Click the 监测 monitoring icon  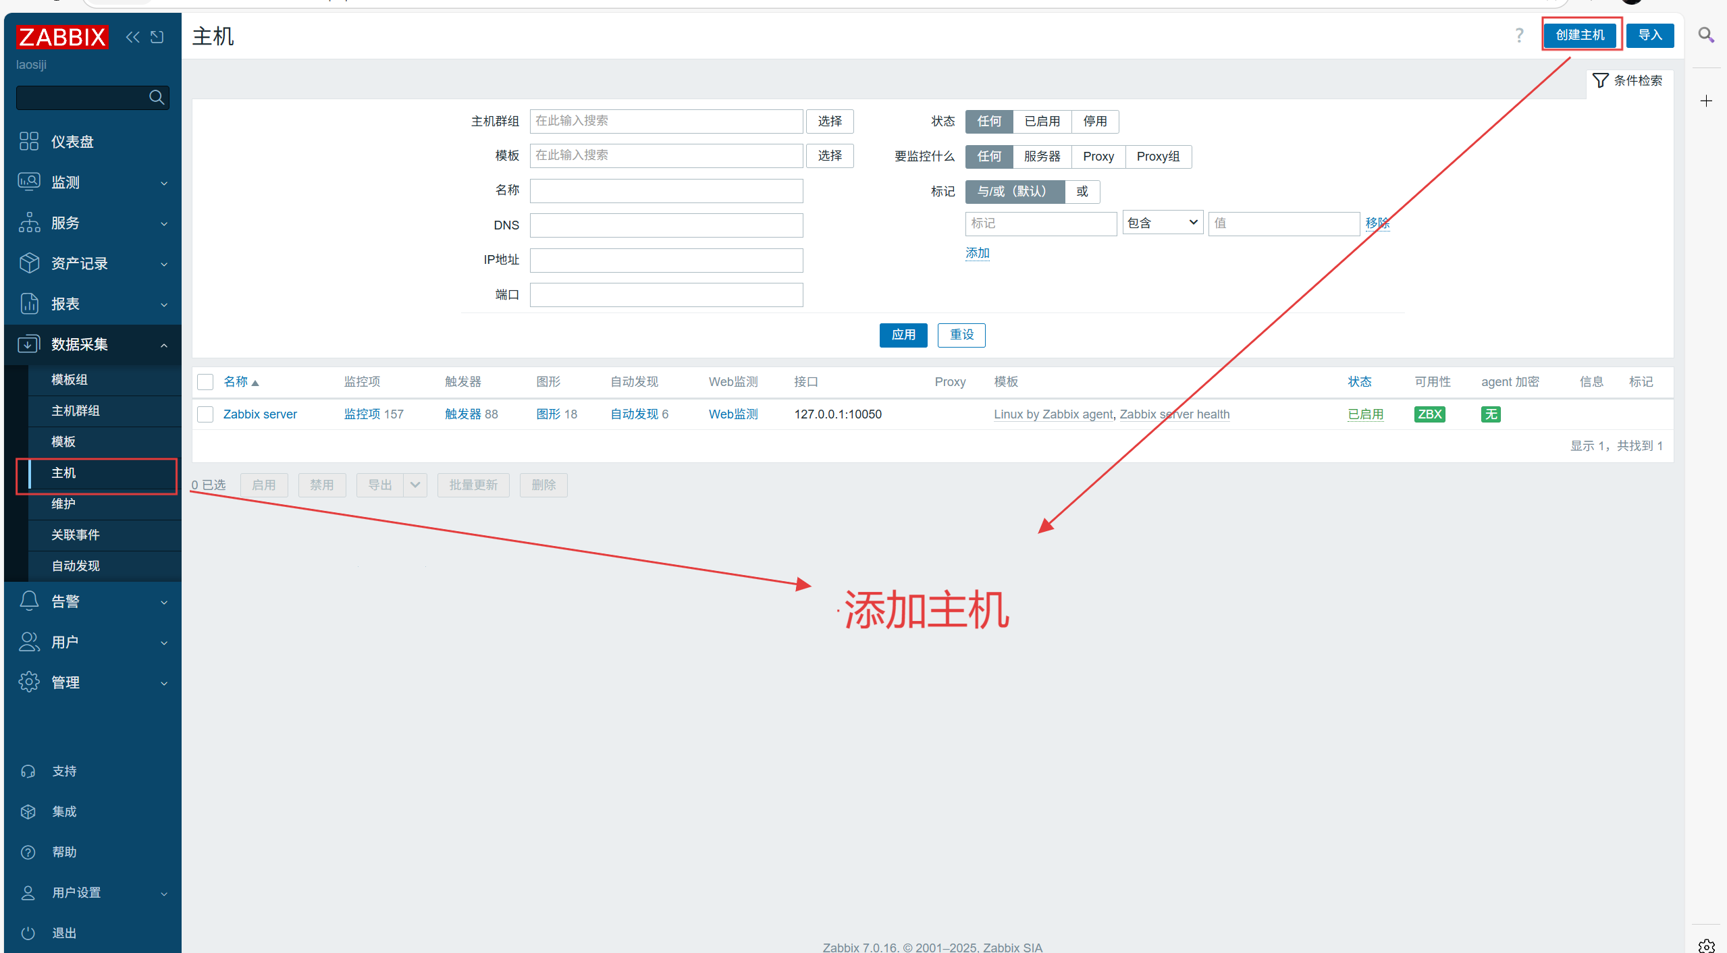coord(29,182)
